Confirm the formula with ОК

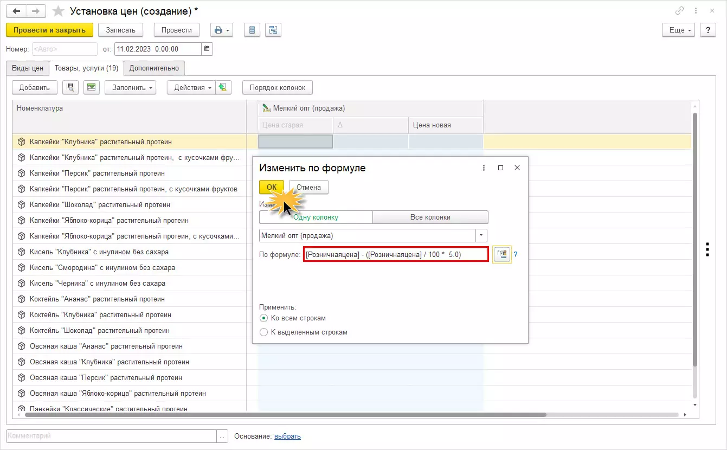272,187
